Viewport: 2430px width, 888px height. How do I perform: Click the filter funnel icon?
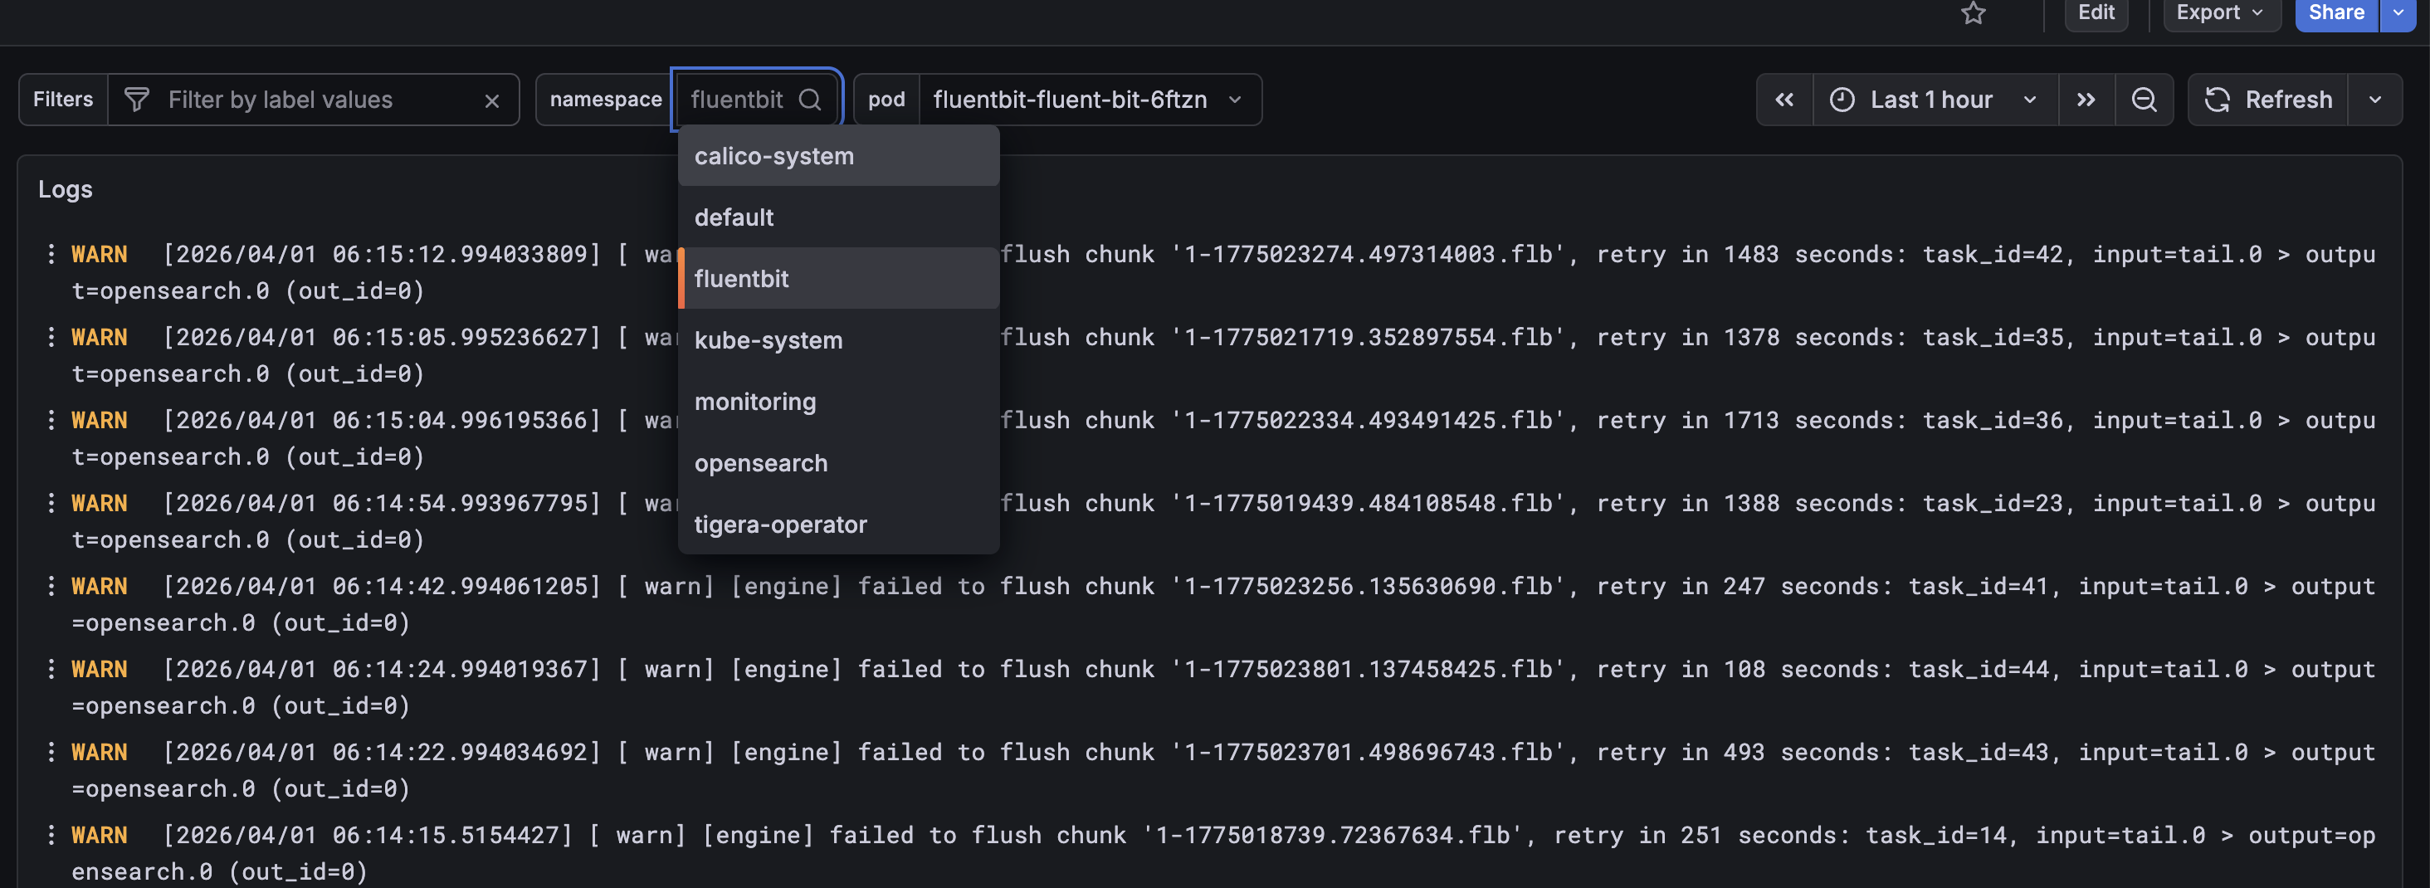[x=137, y=100]
